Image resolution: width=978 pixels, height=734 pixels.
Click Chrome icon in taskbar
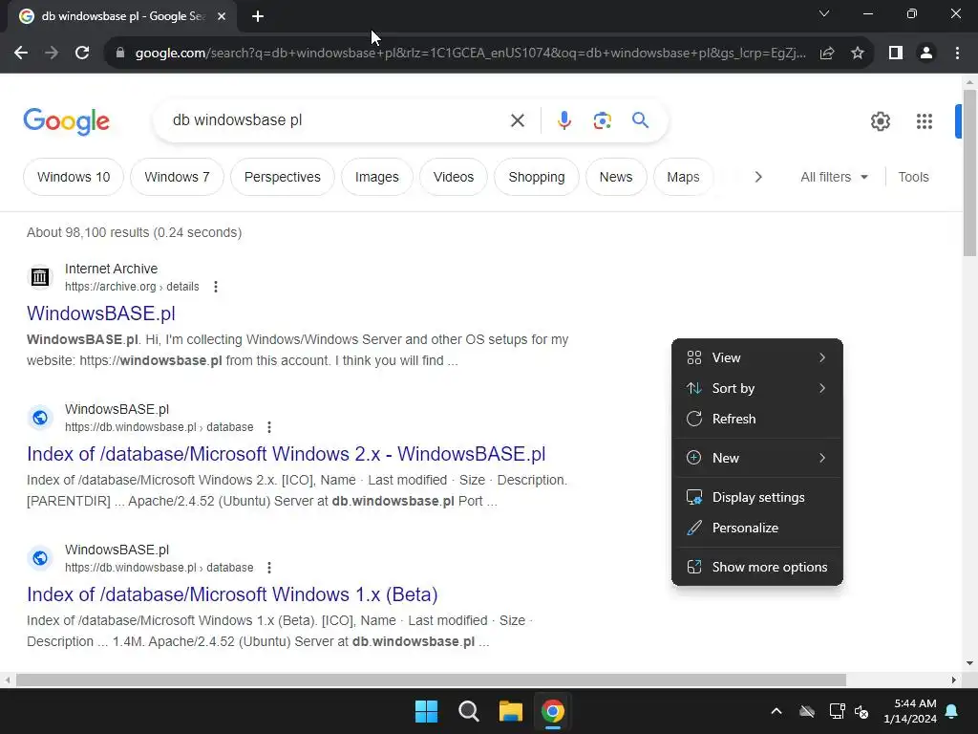click(553, 711)
